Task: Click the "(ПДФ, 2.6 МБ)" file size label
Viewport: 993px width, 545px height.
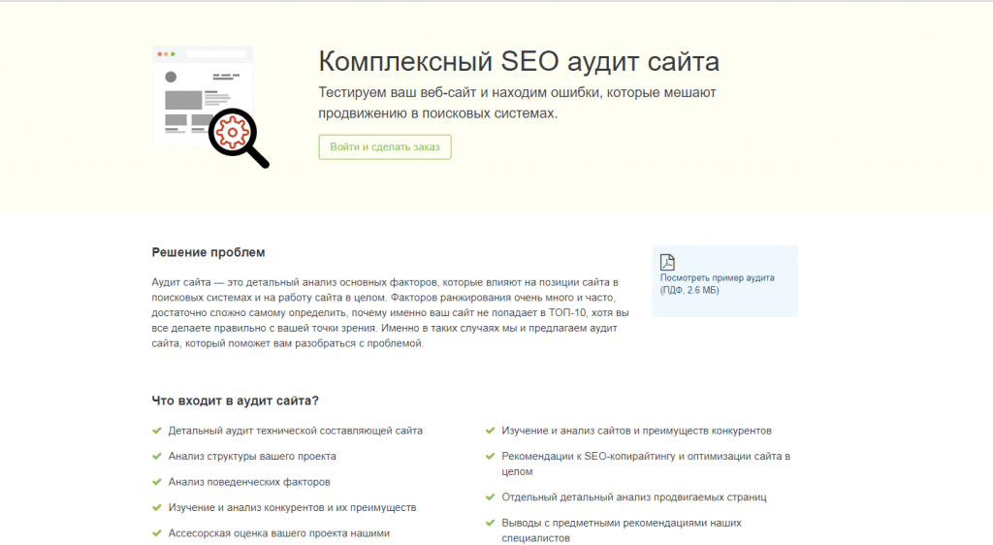Action: click(689, 290)
